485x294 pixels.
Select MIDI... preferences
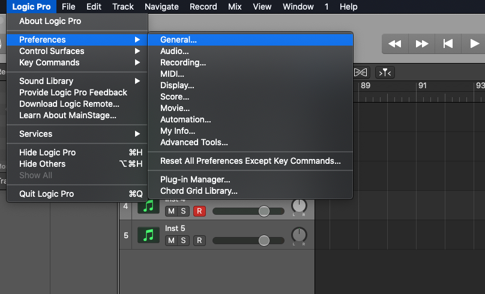(x=250, y=74)
